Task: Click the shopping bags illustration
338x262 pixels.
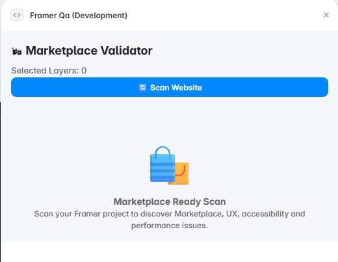Action: [x=169, y=166]
